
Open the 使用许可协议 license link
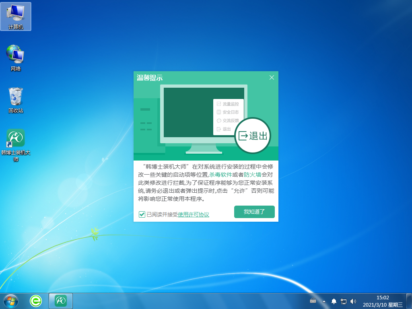coord(194,214)
